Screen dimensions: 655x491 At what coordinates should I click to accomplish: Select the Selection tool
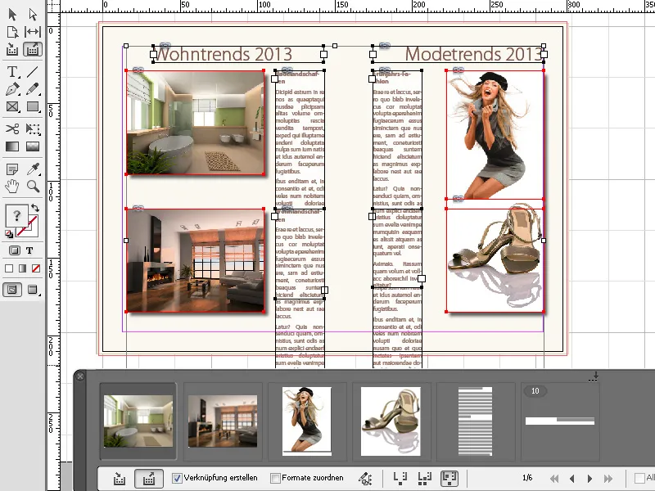[x=12, y=12]
